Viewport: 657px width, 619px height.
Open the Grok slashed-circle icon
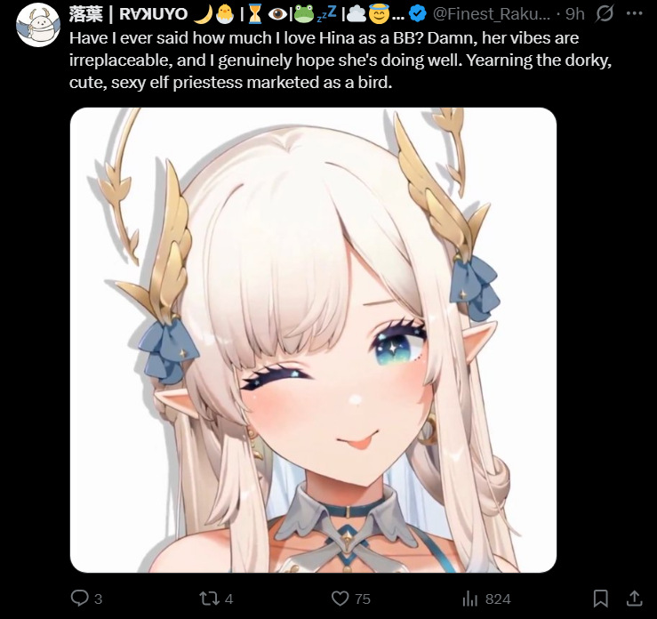[x=605, y=14]
